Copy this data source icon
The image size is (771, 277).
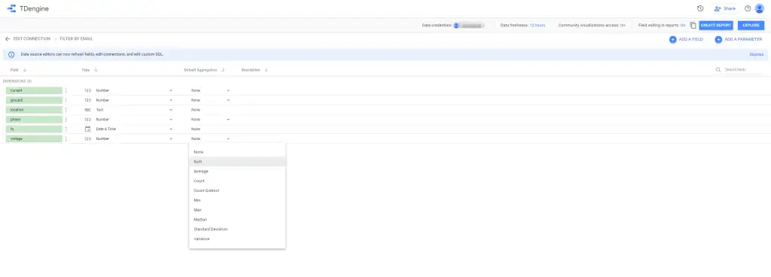693,25
